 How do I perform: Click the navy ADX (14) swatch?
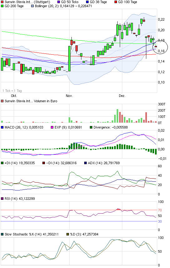pos(85,163)
